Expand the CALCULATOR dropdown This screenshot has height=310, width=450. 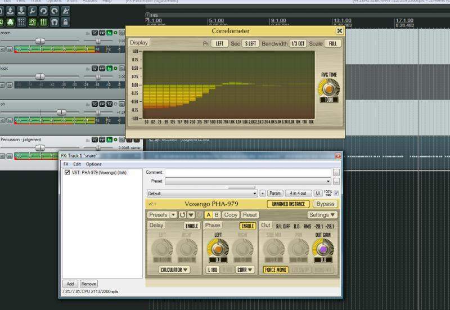(174, 269)
